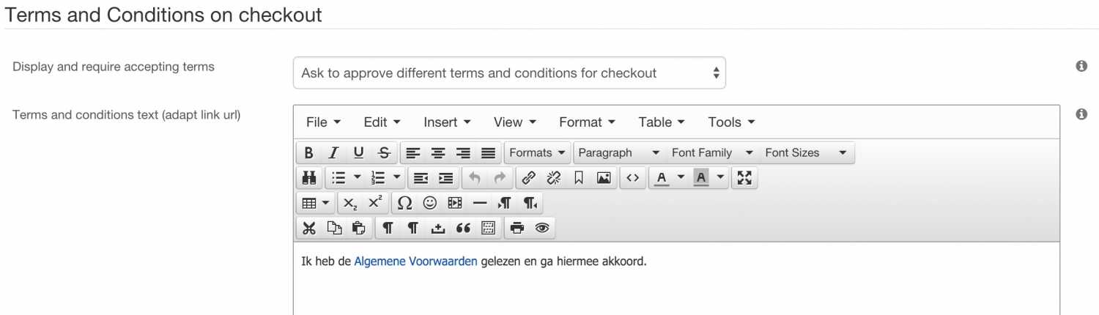Open the Table menu
The image size is (1099, 315).
(662, 122)
